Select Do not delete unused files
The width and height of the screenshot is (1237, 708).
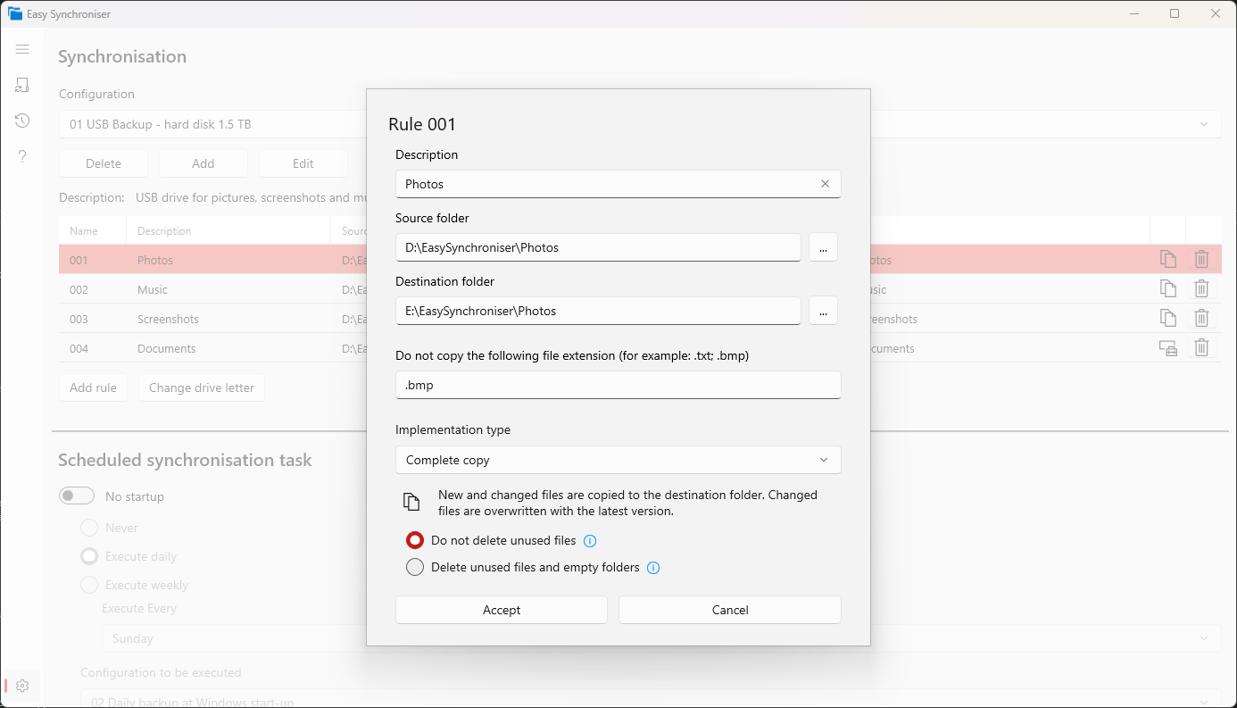point(414,540)
